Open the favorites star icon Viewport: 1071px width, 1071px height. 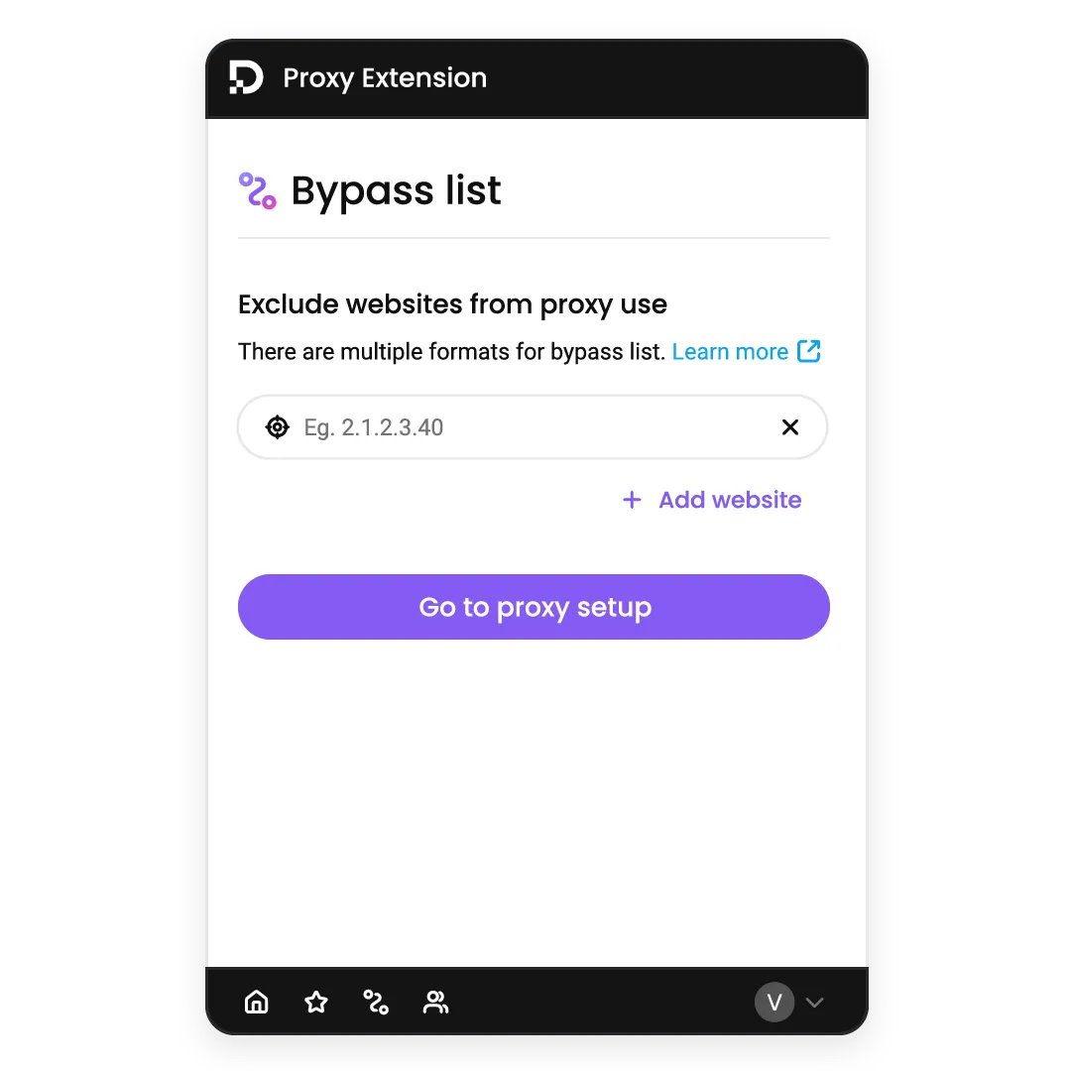[x=316, y=1002]
